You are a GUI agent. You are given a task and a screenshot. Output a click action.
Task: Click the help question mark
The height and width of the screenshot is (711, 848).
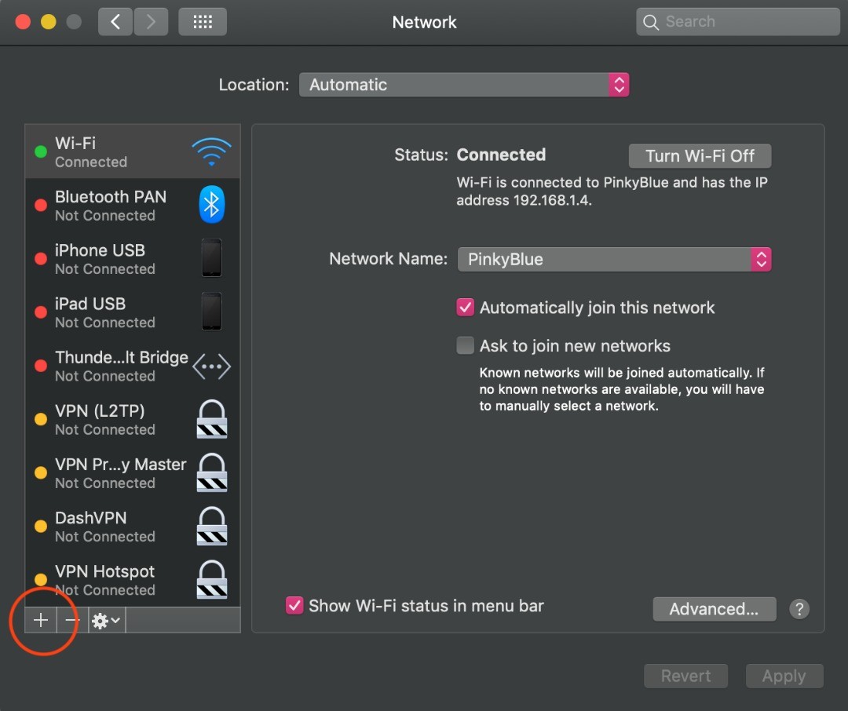(799, 608)
